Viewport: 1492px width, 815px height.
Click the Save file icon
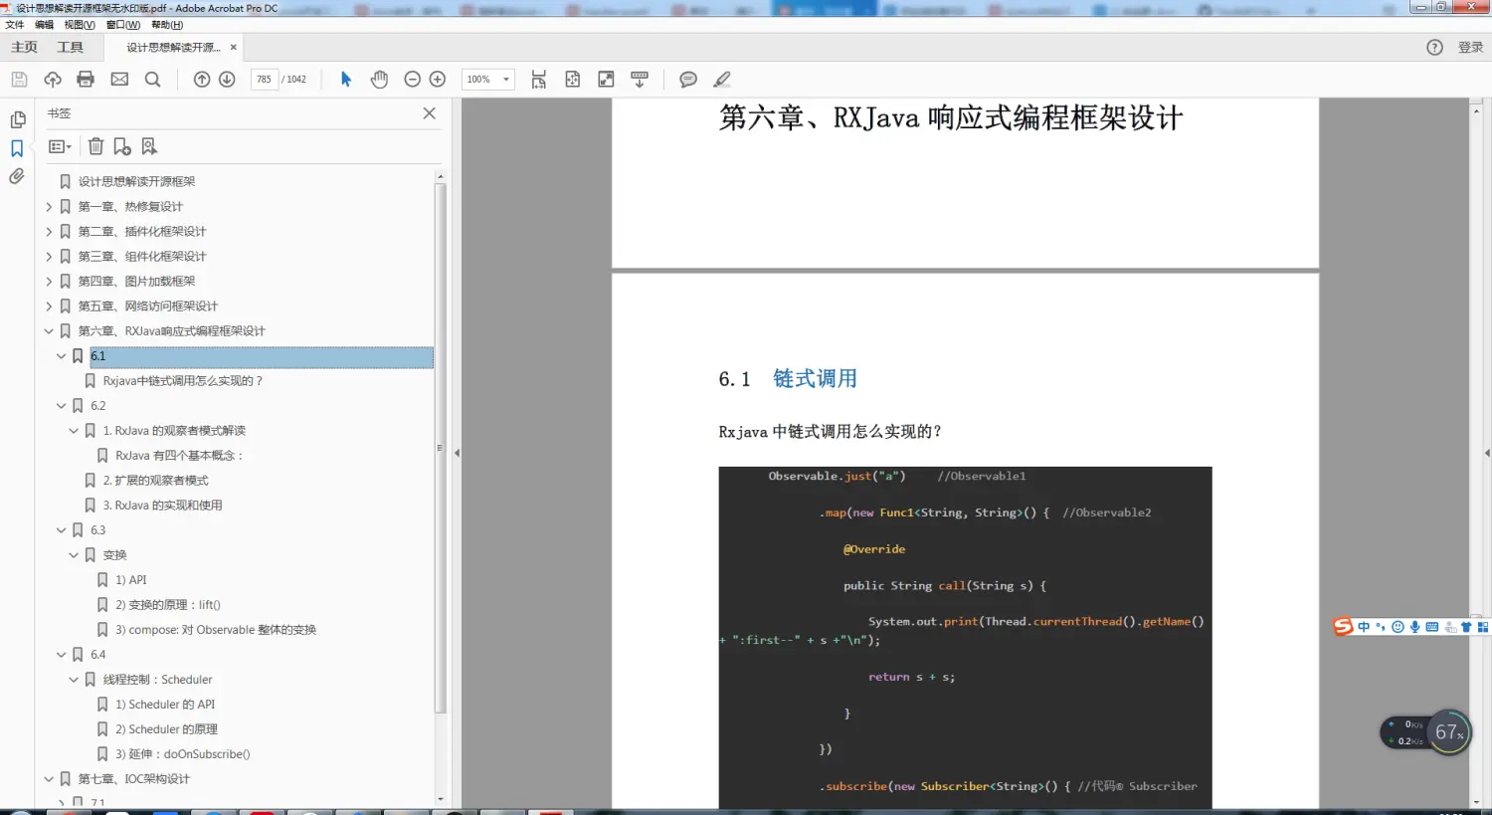[19, 80]
